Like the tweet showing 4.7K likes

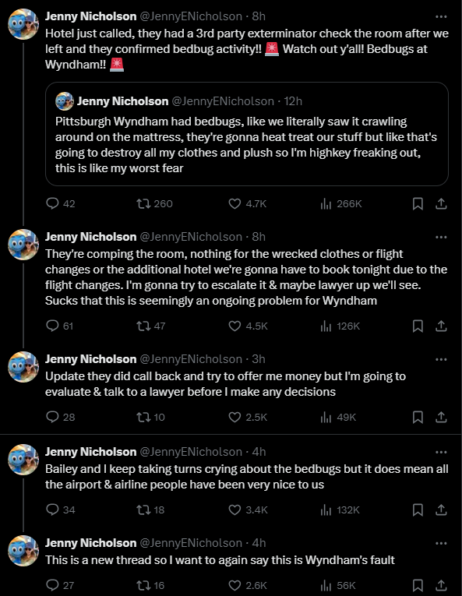coord(248,204)
